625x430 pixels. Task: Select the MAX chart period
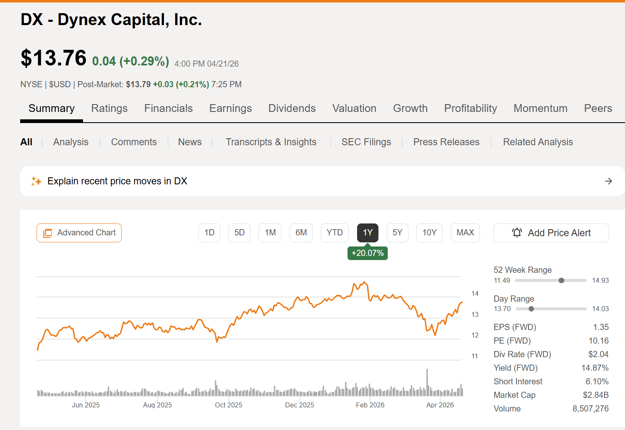[465, 233]
